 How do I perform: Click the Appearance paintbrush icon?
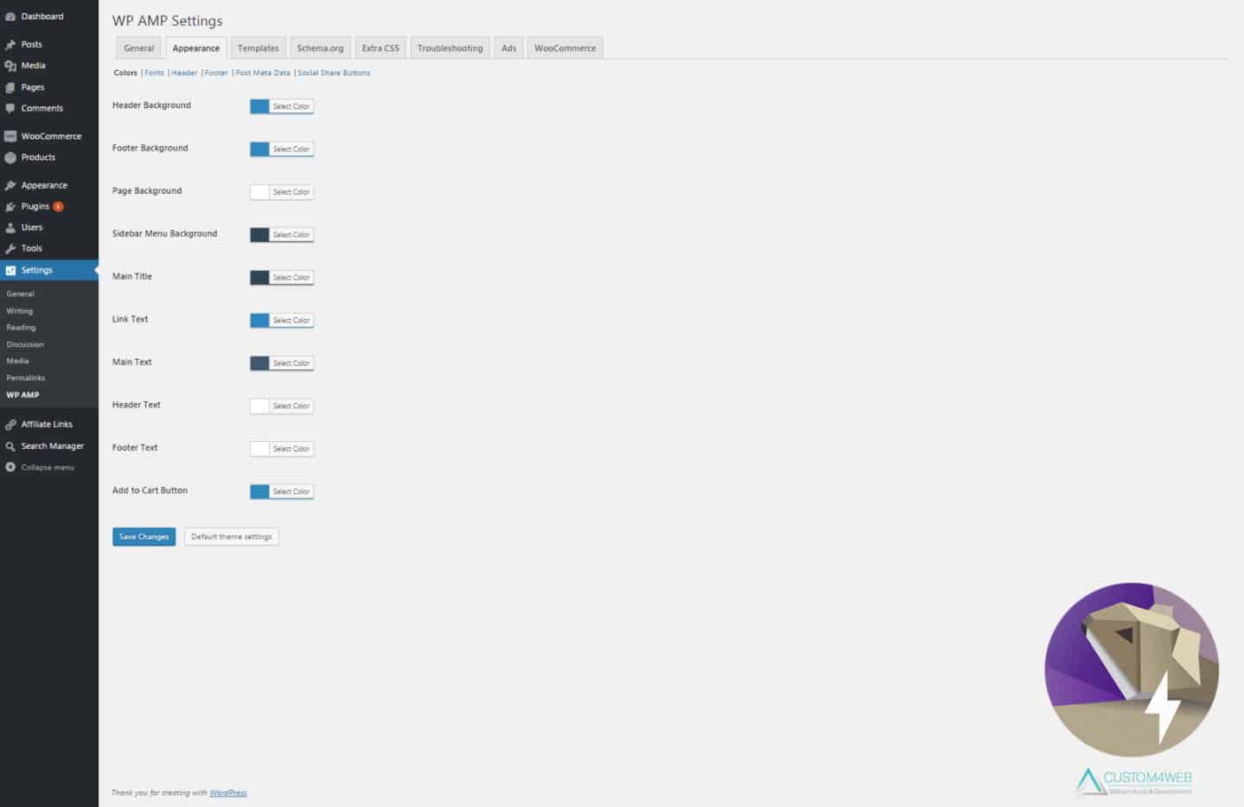tap(10, 185)
